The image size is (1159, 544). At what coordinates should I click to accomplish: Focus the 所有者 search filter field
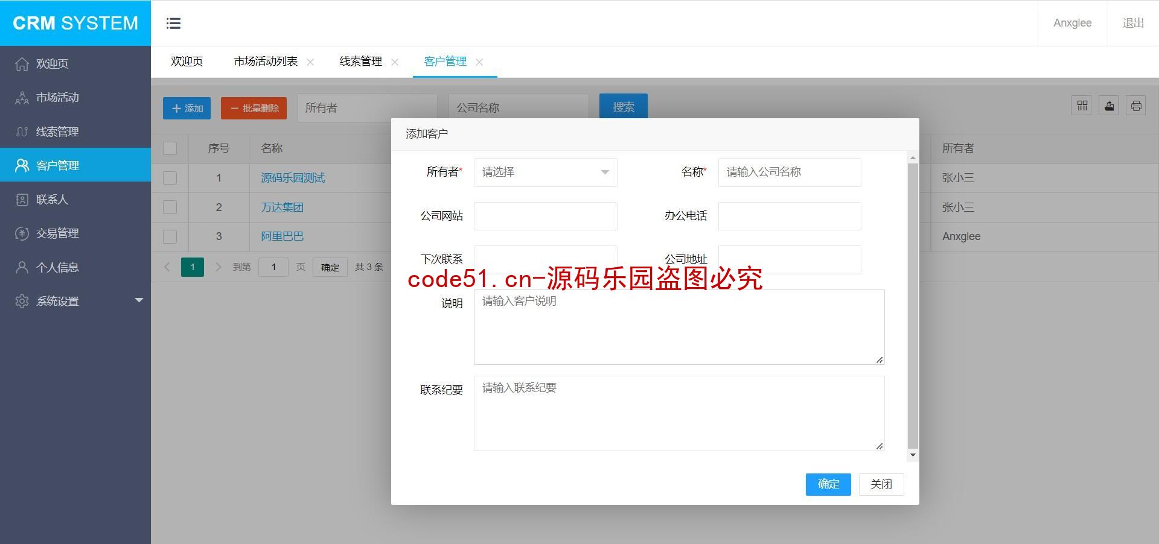click(x=367, y=108)
